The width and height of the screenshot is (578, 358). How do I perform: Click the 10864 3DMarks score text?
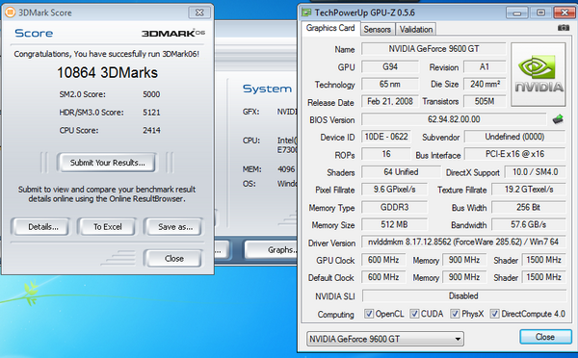pyautogui.click(x=107, y=72)
